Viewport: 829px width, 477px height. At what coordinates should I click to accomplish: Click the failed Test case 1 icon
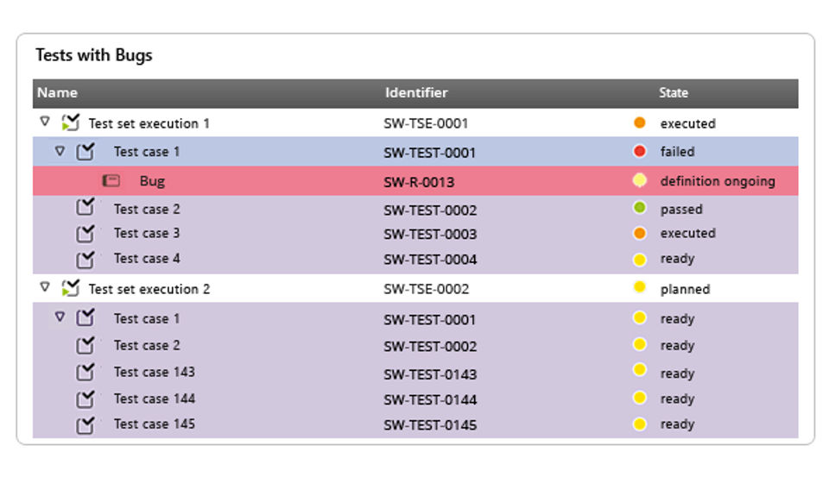click(x=85, y=152)
